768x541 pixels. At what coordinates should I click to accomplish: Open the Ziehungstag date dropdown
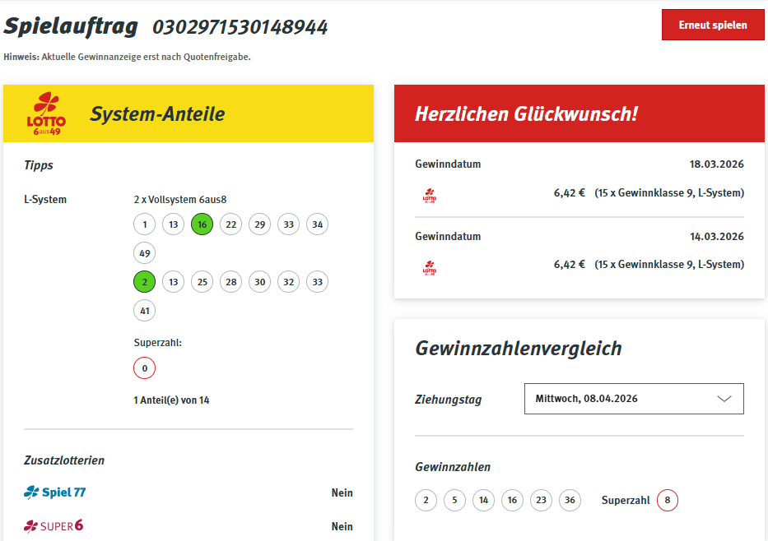pos(633,399)
